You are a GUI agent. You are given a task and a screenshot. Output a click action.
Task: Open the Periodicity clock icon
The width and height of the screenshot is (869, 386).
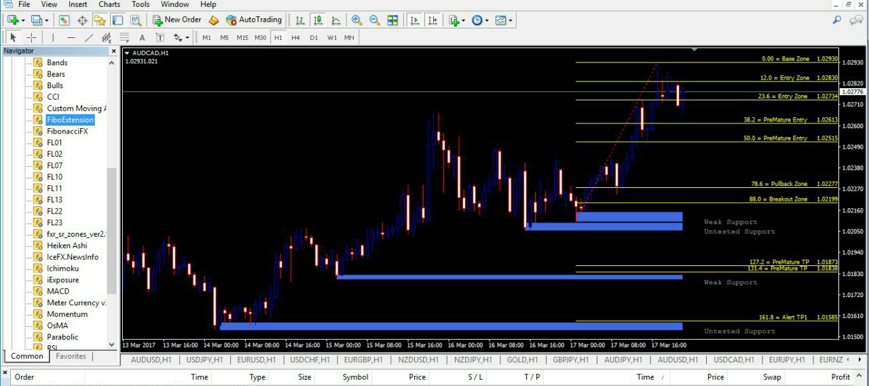pyautogui.click(x=477, y=20)
